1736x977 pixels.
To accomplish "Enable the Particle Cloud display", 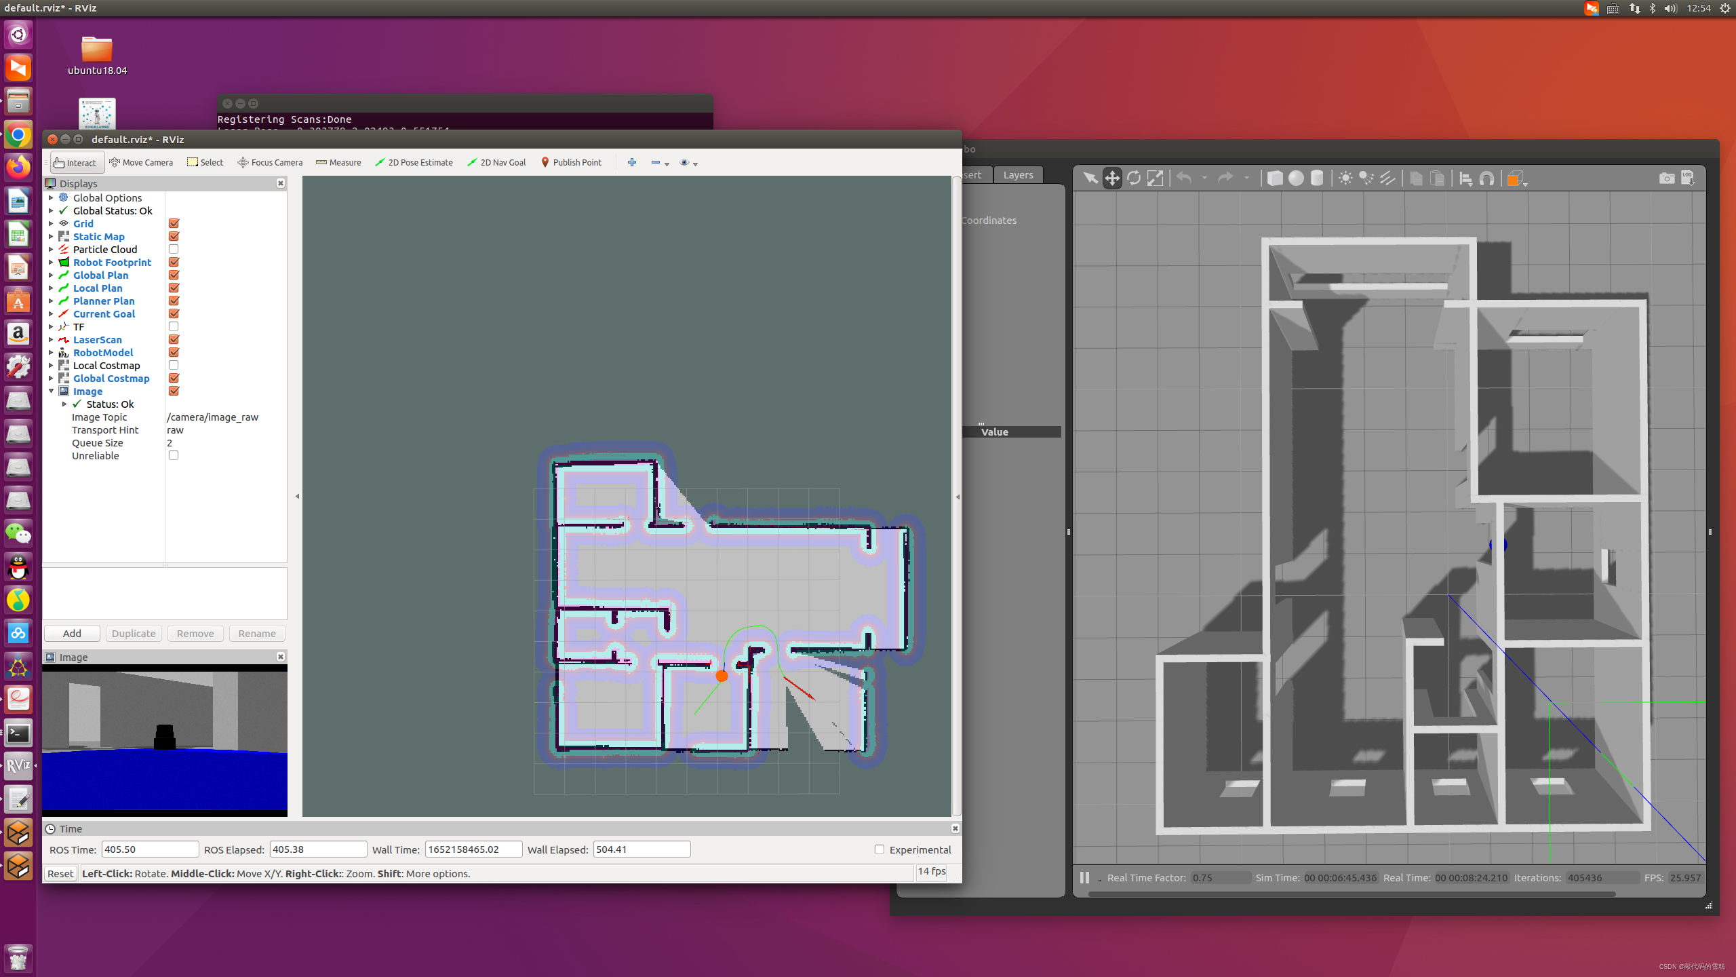I will [174, 249].
